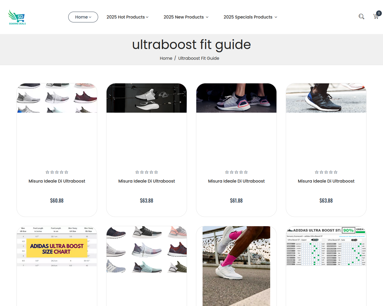
Task: Click the $61.88 price
Action: 236,201
